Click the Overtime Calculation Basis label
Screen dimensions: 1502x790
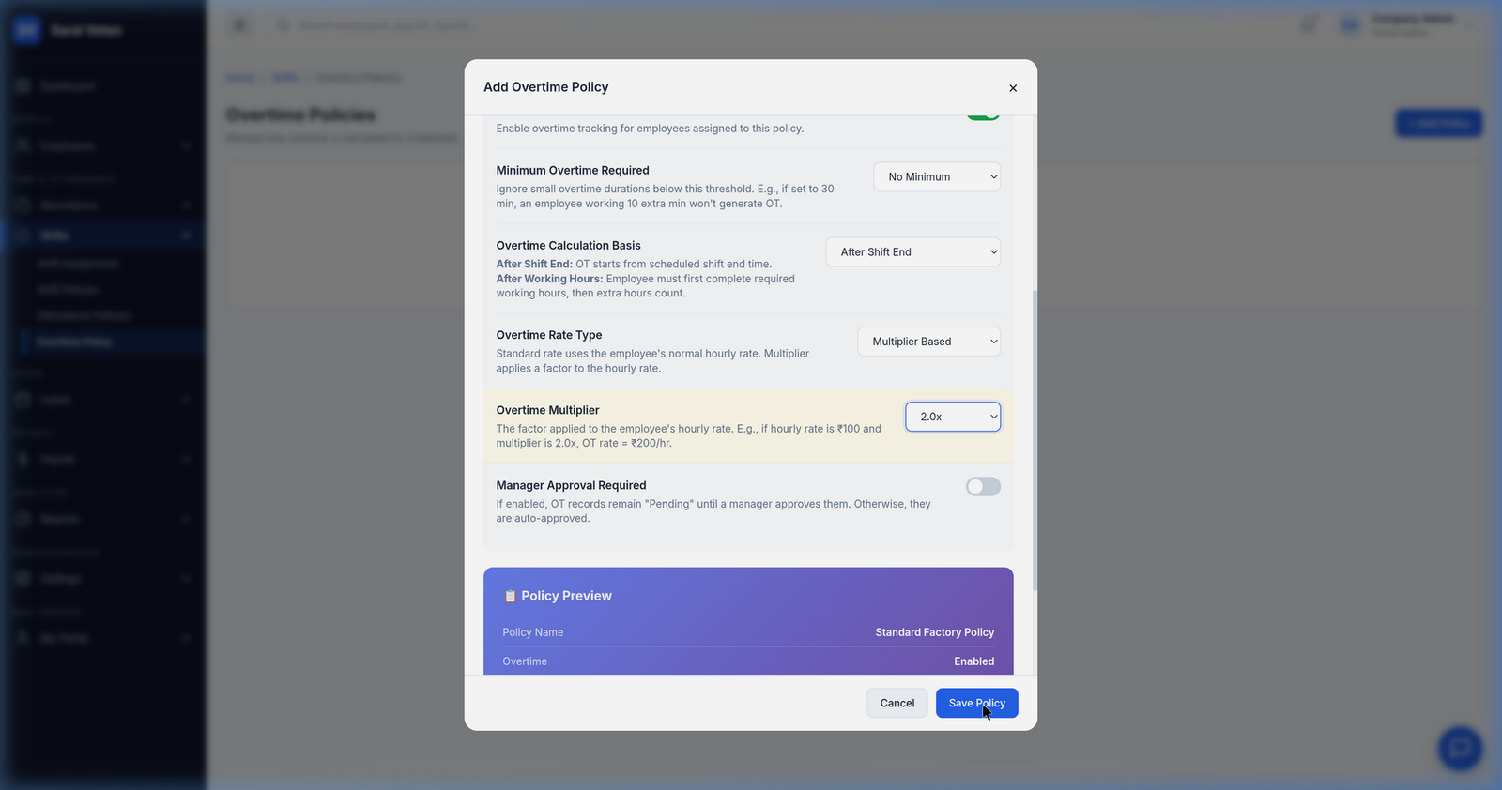coord(568,245)
